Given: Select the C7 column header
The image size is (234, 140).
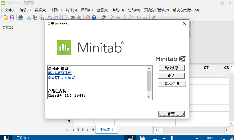Looking at the screenshot, I should (206, 68).
